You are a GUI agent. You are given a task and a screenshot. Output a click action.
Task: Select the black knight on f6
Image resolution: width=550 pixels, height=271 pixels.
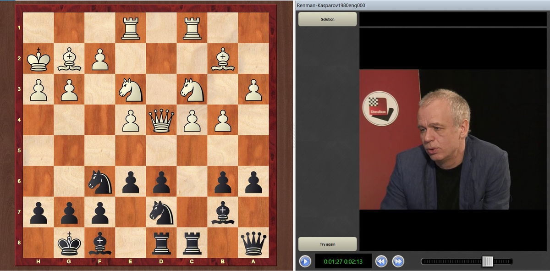coord(100,182)
